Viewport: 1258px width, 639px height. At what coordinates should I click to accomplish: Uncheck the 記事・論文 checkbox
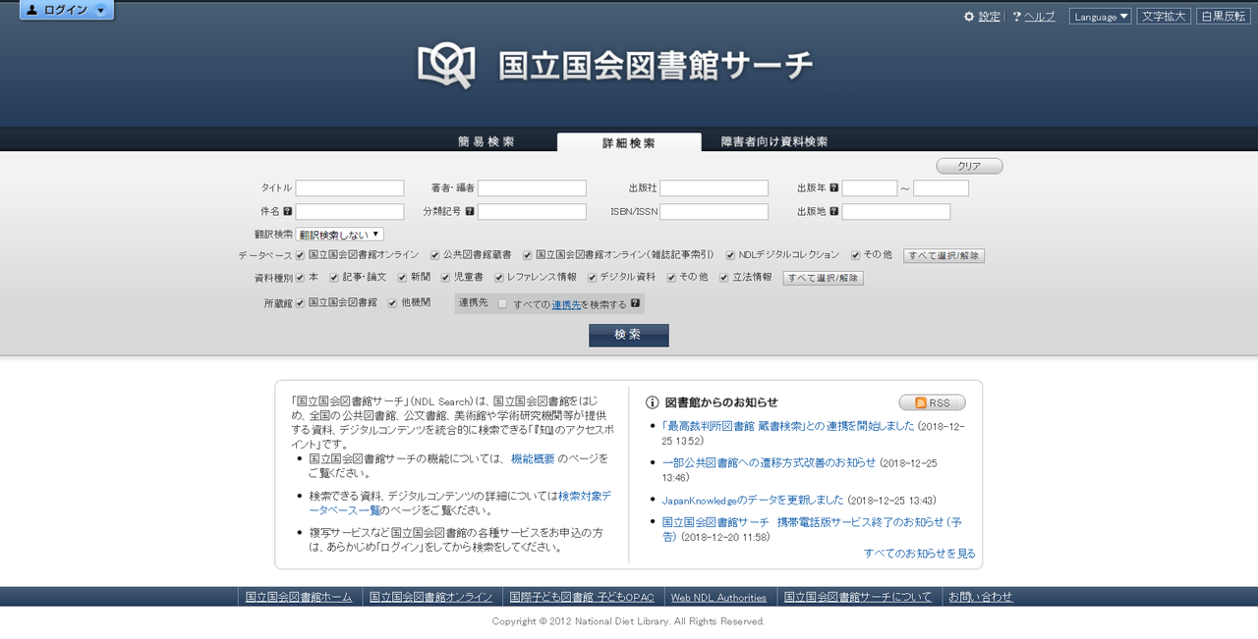pyautogui.click(x=334, y=278)
